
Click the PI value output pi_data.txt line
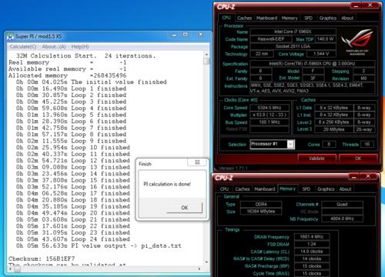tap(99, 245)
